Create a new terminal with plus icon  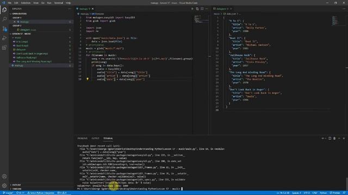(x=322, y=139)
